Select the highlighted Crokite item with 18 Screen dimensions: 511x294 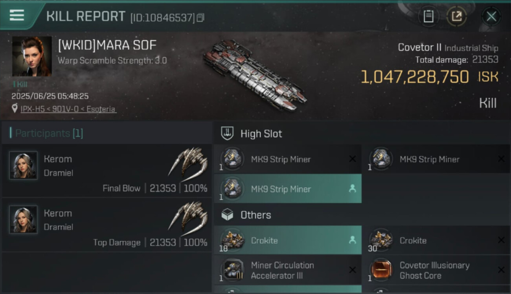pyautogui.click(x=287, y=240)
